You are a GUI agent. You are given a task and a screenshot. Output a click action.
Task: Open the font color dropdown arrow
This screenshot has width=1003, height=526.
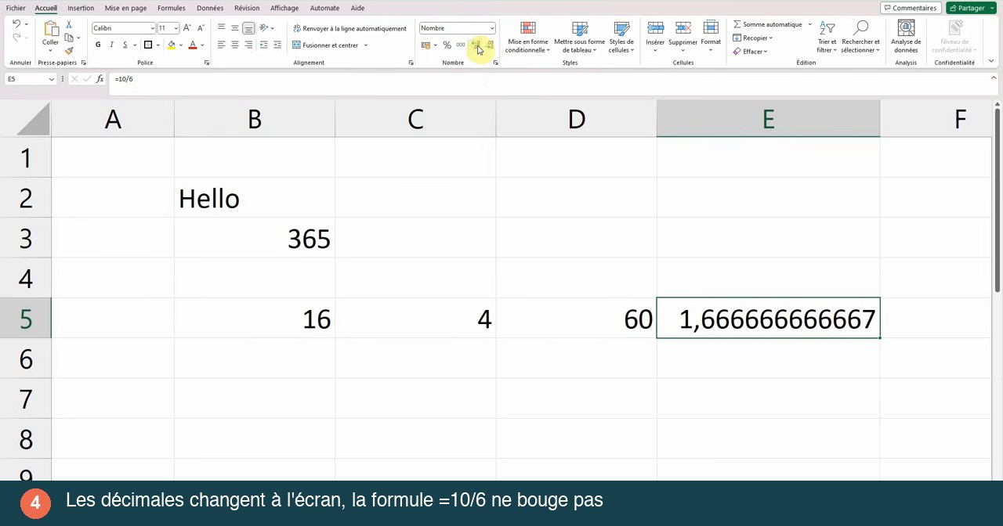[202, 45]
